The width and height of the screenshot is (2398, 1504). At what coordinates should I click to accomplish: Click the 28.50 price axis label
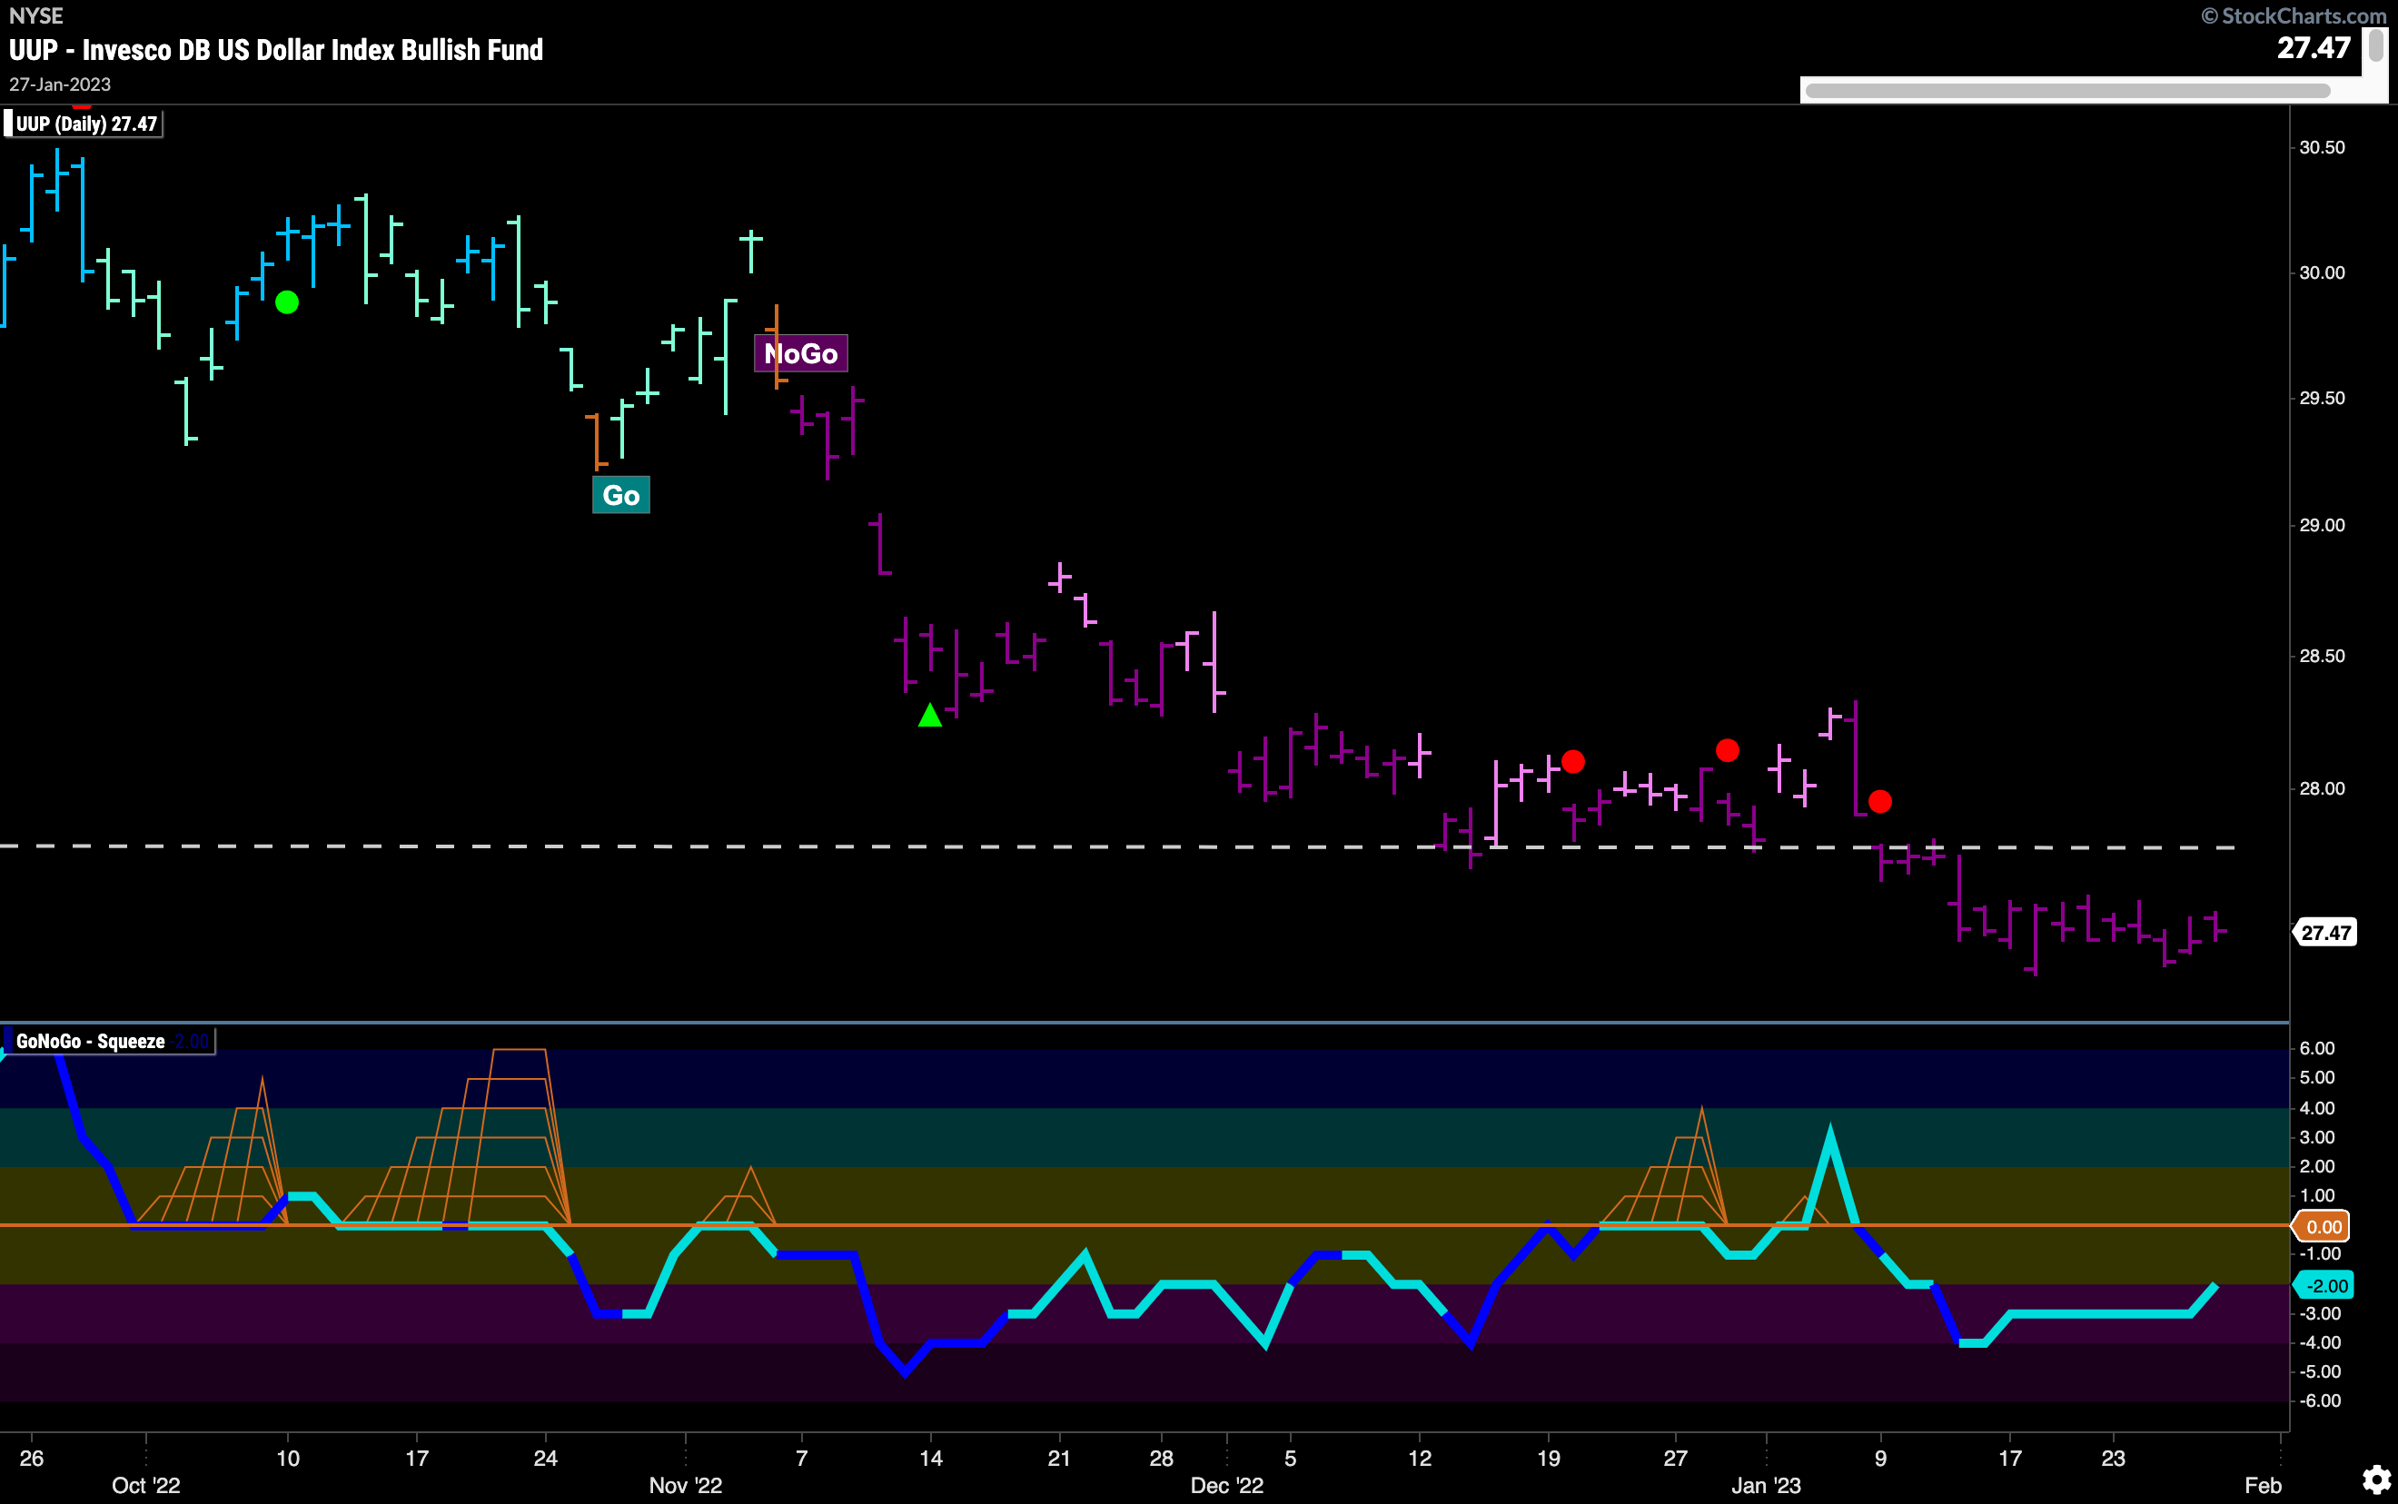coord(2323,656)
